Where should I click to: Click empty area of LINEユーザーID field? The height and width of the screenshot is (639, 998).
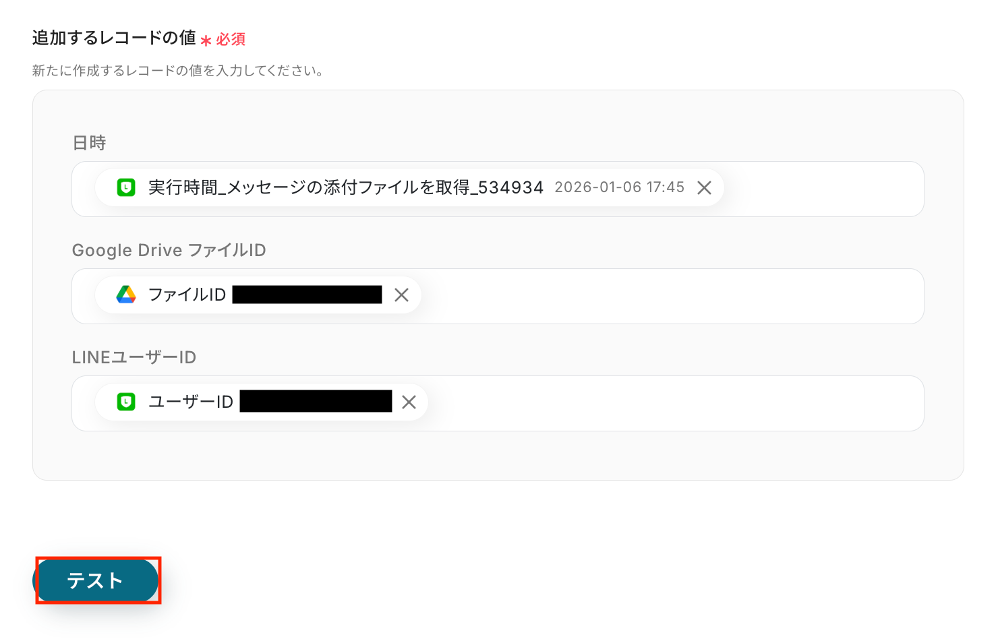click(x=674, y=403)
